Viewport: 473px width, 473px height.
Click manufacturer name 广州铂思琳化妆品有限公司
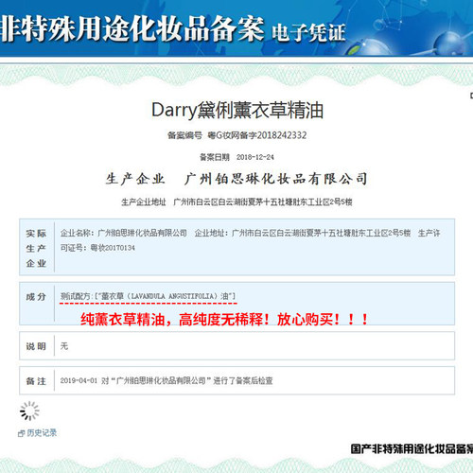coord(276,179)
